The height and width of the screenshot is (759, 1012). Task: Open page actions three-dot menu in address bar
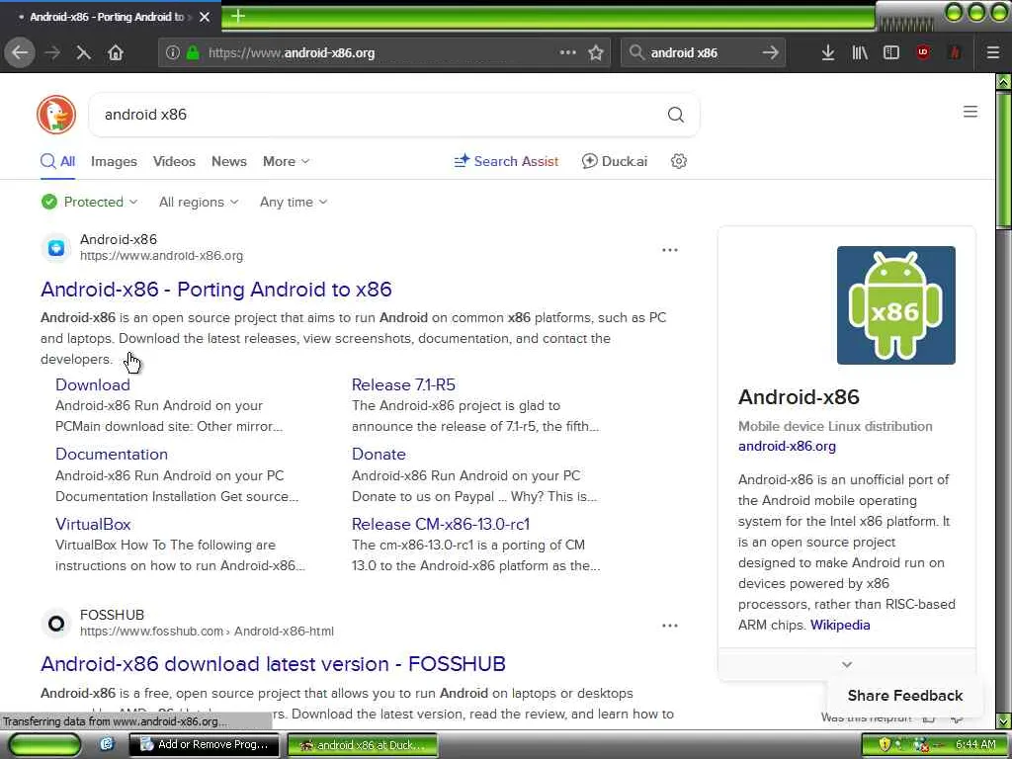(x=568, y=52)
